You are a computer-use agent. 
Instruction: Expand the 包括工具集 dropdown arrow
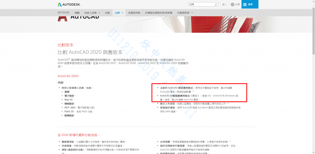[x=99, y=13]
